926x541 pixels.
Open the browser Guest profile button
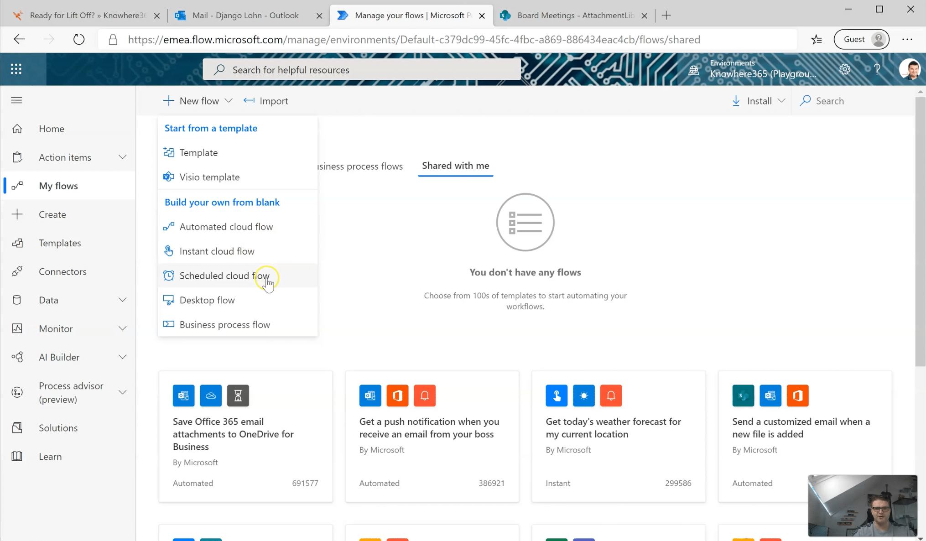pos(861,40)
